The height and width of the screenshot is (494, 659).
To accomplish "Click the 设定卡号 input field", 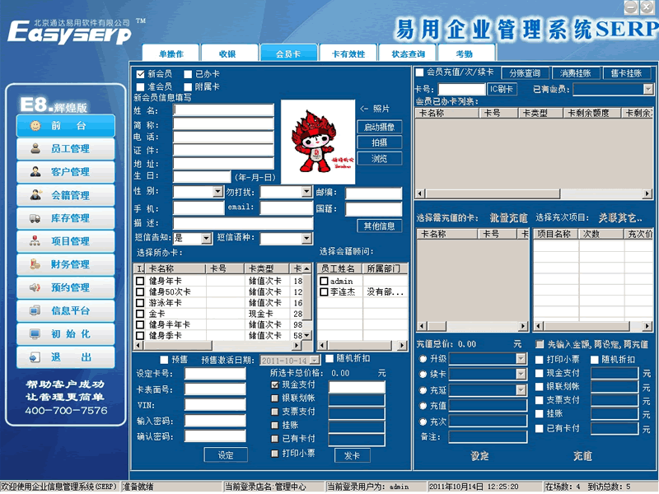I will 215,374.
